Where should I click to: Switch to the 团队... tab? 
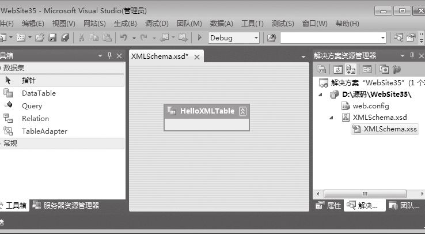[x=405, y=206]
